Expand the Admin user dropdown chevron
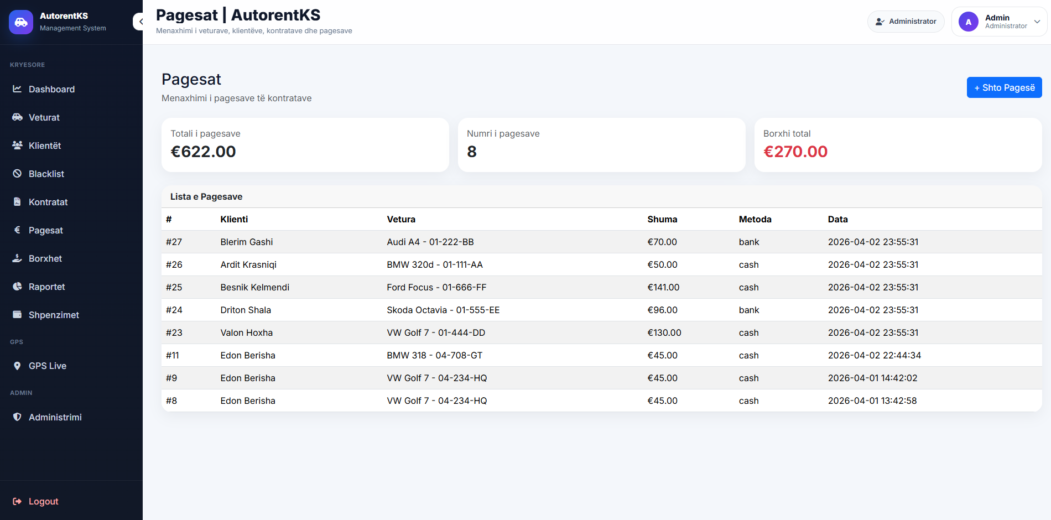Image resolution: width=1051 pixels, height=520 pixels. [x=1037, y=22]
